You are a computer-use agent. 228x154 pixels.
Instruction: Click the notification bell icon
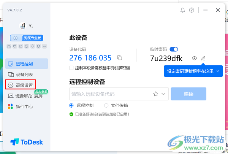tap(182, 10)
